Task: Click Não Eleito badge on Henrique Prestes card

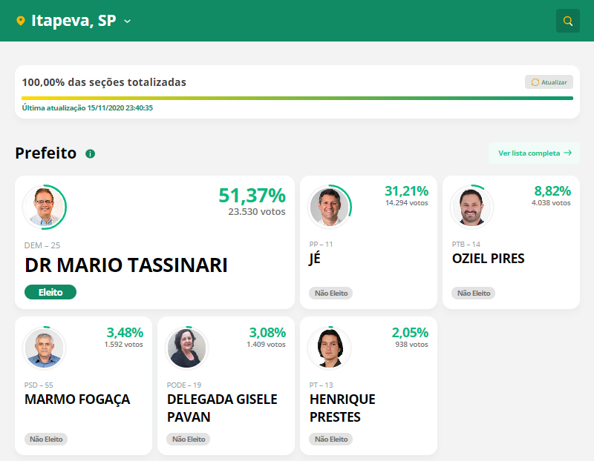Action: (330, 439)
